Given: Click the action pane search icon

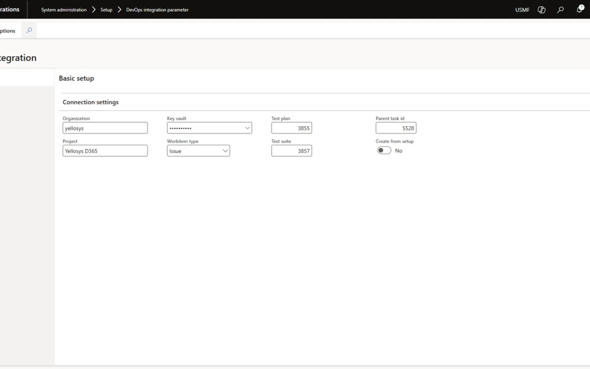Looking at the screenshot, I should [29, 30].
